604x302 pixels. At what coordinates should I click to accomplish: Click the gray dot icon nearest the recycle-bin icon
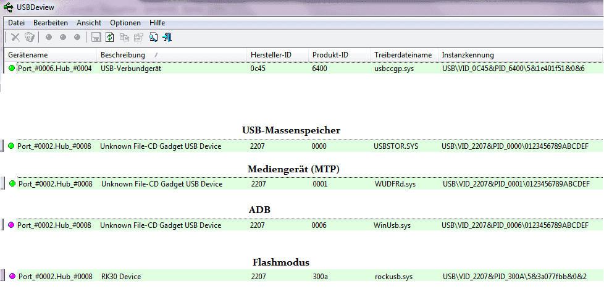49,37
